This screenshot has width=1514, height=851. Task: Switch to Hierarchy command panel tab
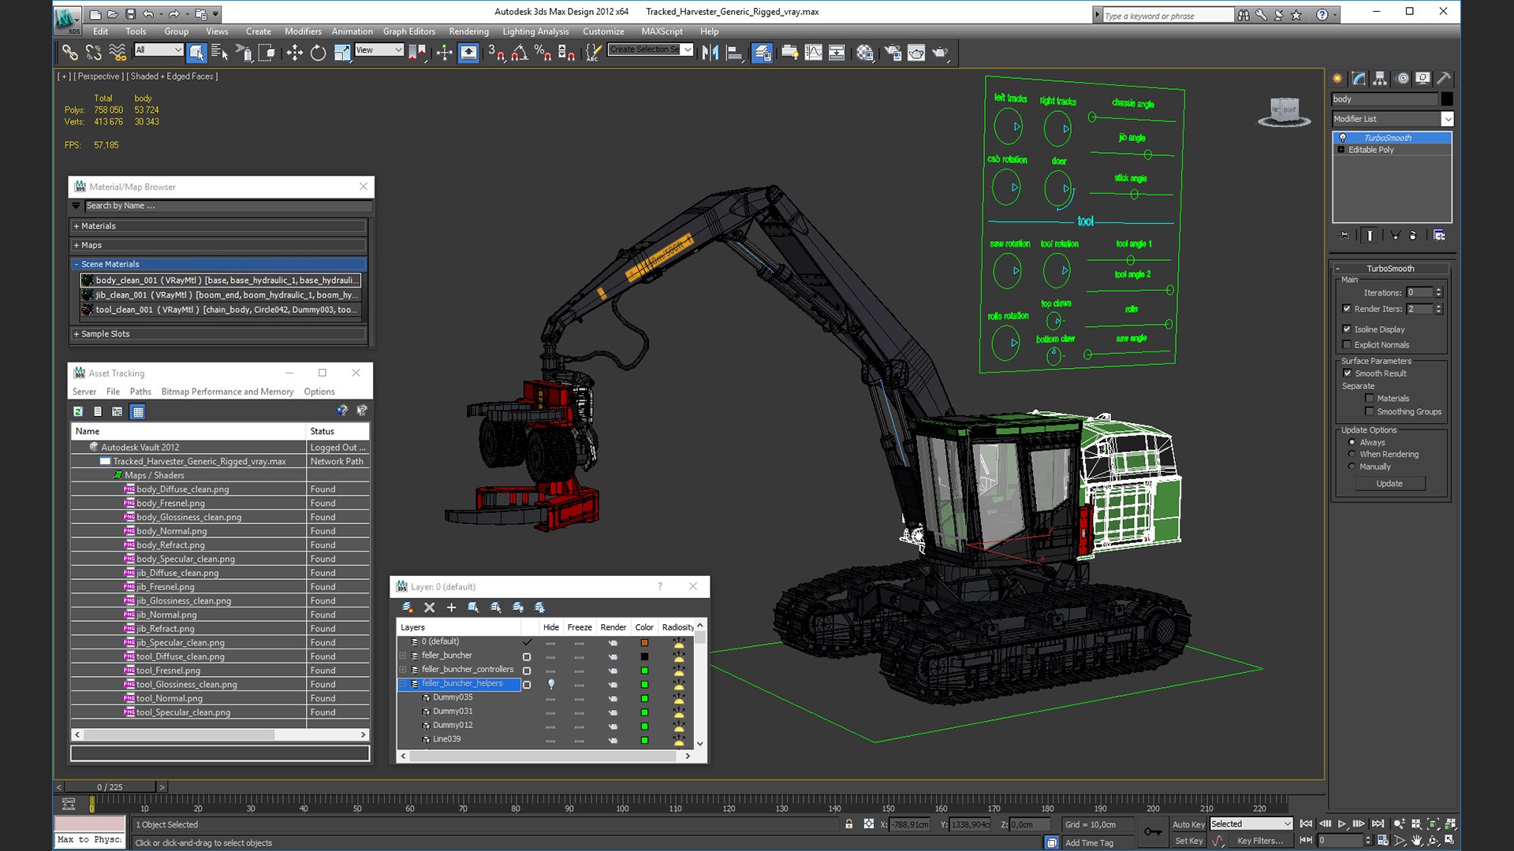1380,78
